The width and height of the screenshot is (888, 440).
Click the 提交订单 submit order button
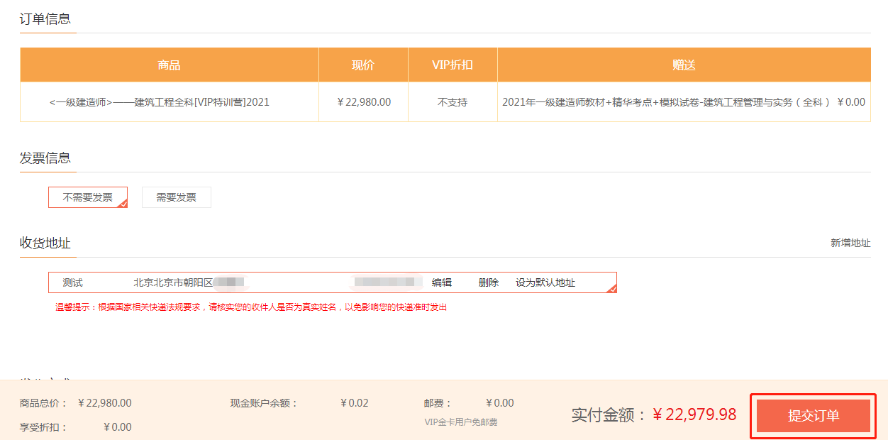813,416
